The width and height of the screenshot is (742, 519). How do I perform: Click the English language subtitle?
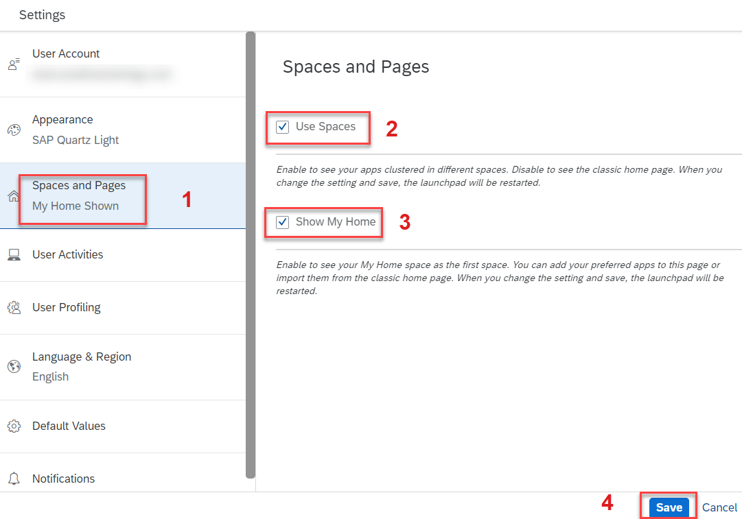(x=50, y=376)
